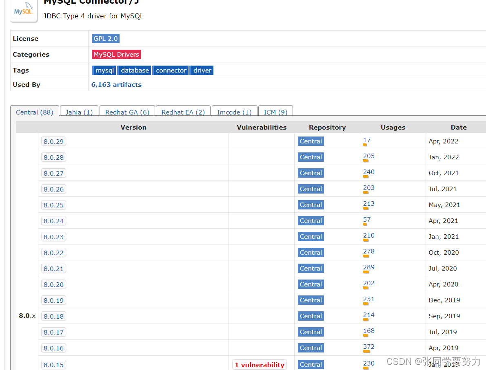The width and height of the screenshot is (486, 370).
Task: Click Central repository for version 8.0.22
Action: point(311,252)
